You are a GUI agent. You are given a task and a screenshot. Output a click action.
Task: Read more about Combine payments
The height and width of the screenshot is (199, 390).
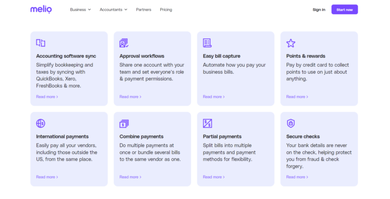[131, 177]
